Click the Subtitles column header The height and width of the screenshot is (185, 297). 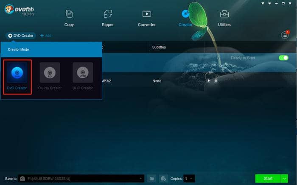coord(159,47)
